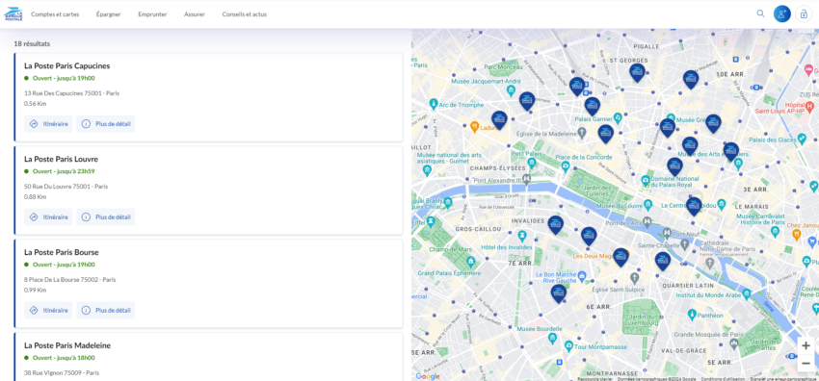The width and height of the screenshot is (819, 381).
Task: Click the Panthéon map icon
Action: (692, 315)
